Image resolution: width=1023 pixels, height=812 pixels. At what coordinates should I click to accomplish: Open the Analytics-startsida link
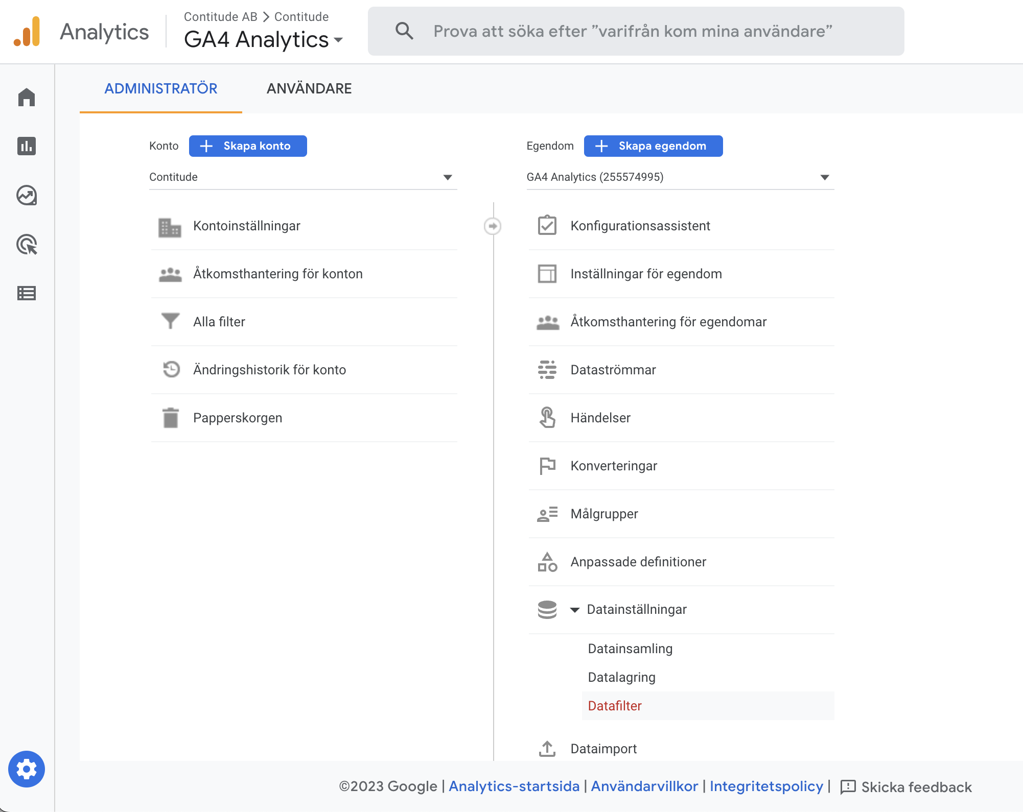pos(514,786)
